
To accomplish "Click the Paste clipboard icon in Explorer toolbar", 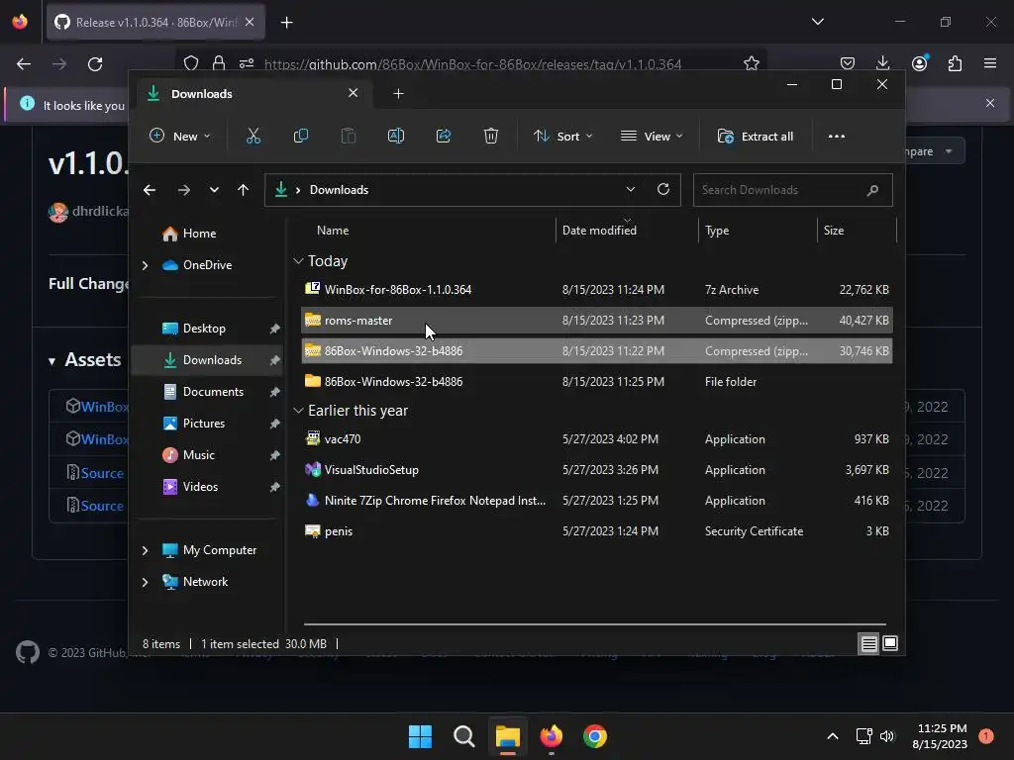I will tap(349, 137).
